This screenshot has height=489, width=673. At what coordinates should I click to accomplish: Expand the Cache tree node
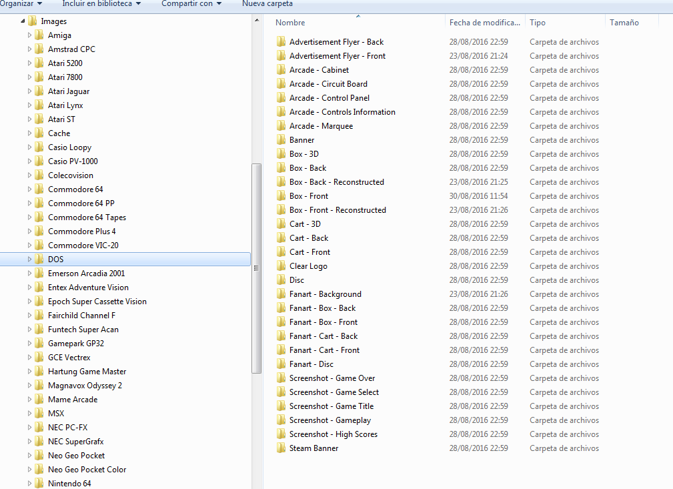(29, 133)
